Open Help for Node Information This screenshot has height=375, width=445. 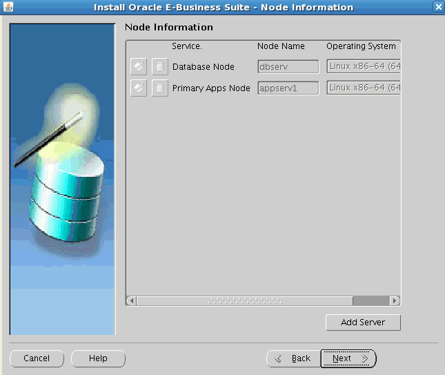[98, 358]
